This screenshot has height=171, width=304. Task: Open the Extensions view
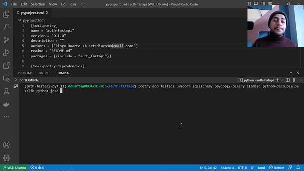click(x=6, y=66)
